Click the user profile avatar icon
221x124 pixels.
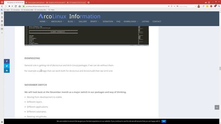point(199,6)
